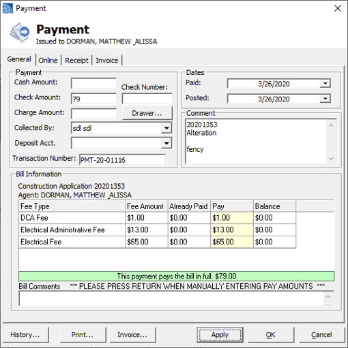Image resolution: width=348 pixels, height=348 pixels.
Task: Open the Posted date picker arrow
Action: point(325,99)
